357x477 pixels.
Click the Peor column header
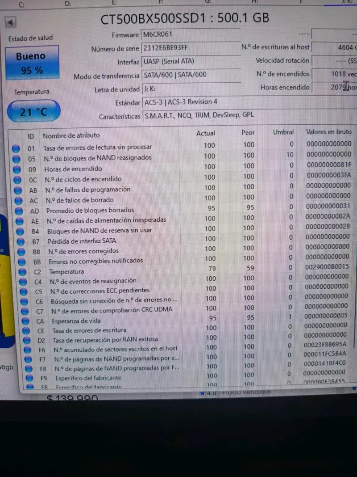[x=248, y=133]
